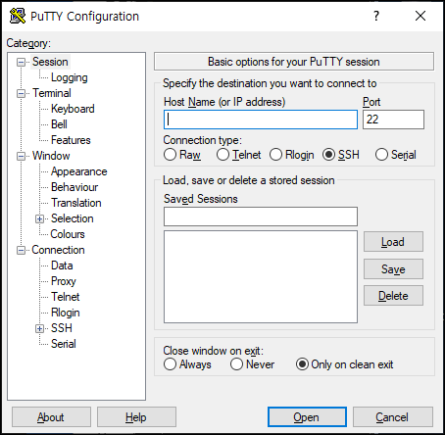Collapse the Window tree node
The width and height of the screenshot is (445, 435).
pyautogui.click(x=21, y=156)
